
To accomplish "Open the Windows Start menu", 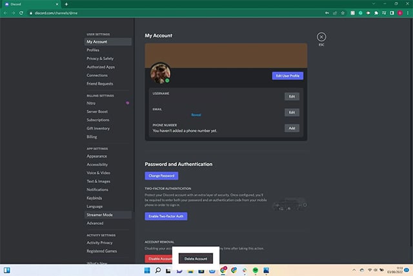I will pos(146,269).
